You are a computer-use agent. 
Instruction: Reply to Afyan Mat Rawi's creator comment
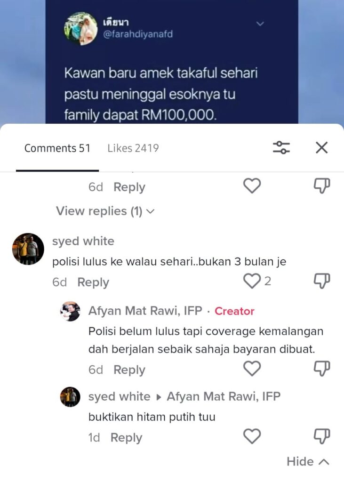[x=129, y=370]
